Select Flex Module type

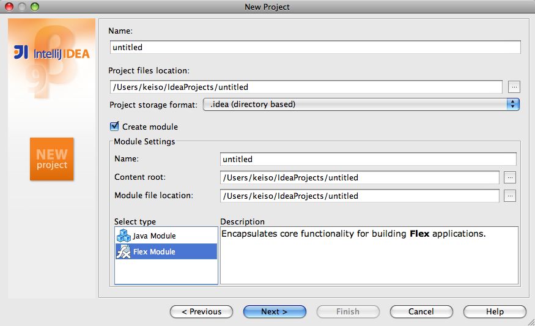click(154, 251)
